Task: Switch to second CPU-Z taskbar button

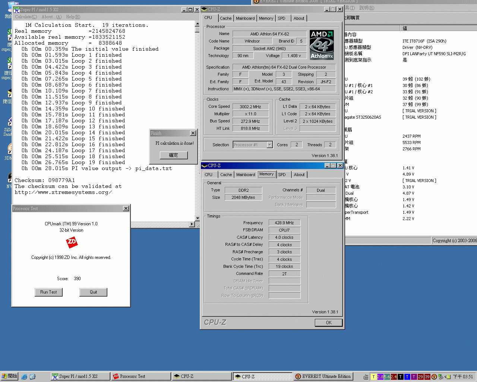Action: coord(263,376)
